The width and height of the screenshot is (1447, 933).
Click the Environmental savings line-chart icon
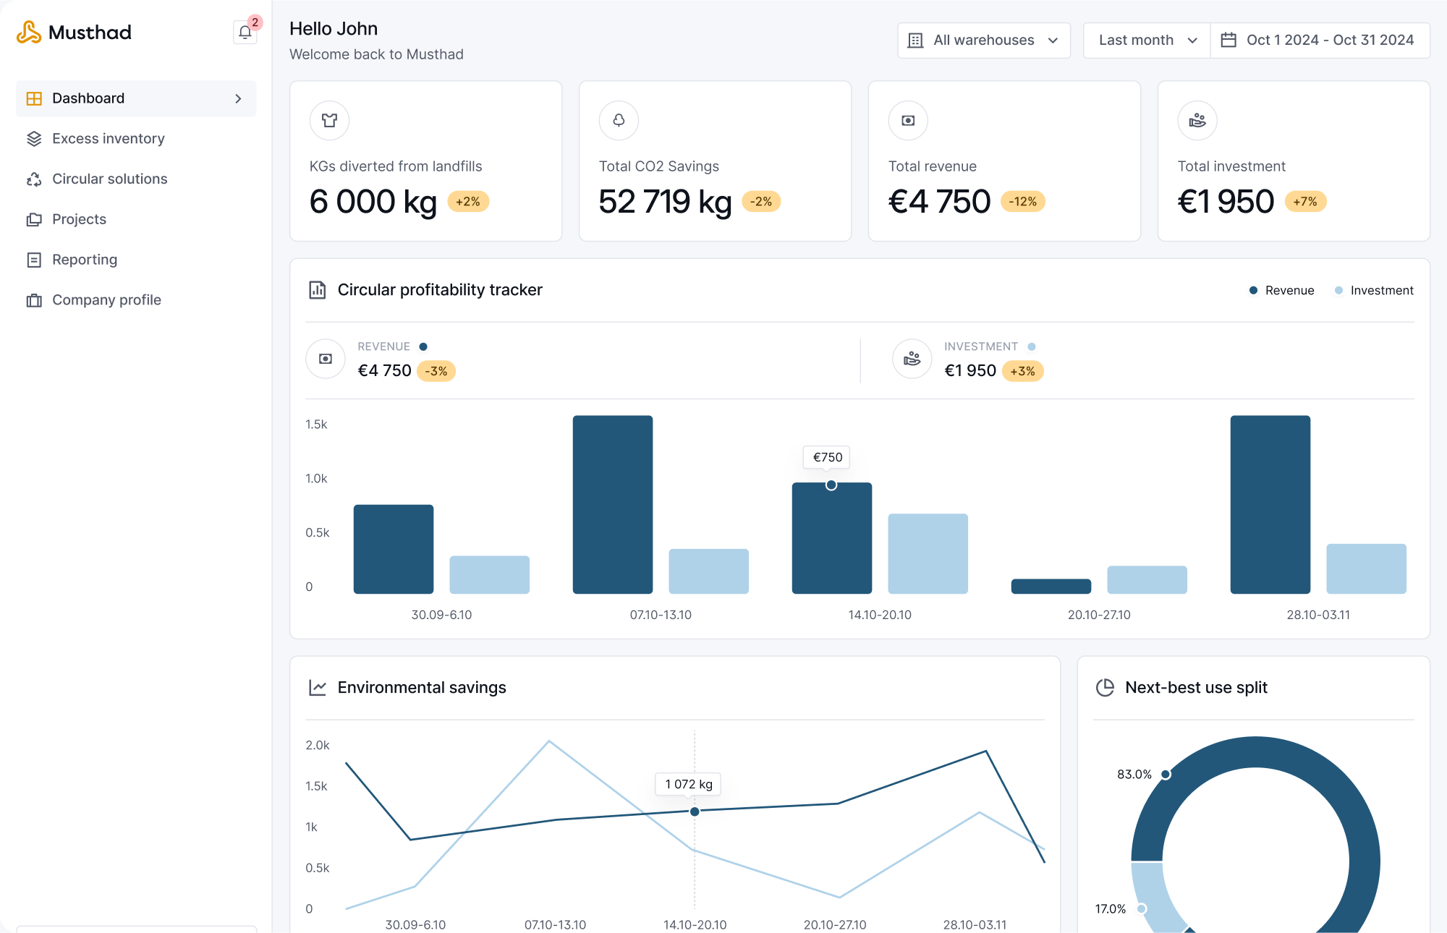[x=317, y=687]
